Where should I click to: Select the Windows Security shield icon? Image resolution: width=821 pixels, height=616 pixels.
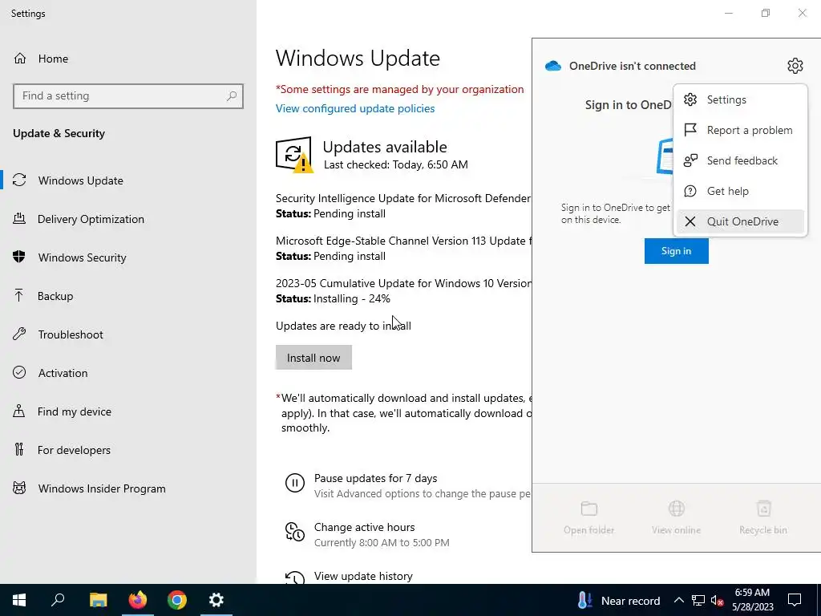click(x=19, y=257)
